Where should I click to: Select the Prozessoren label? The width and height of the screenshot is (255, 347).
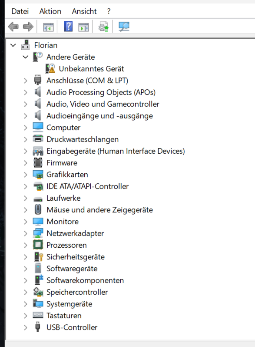[66, 245]
